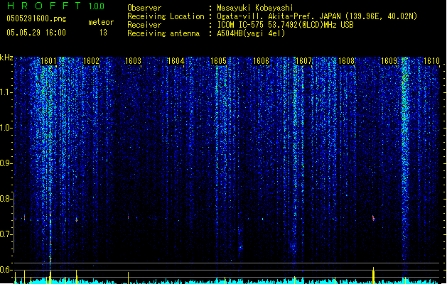Click the Ogata-vill. Akita-Pref. JAPAN location text
447x284 pixels.
[317, 16]
